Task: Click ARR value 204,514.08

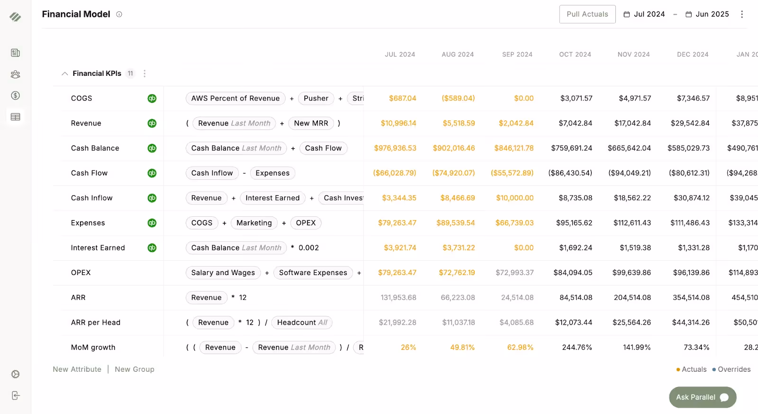Action: click(632, 297)
